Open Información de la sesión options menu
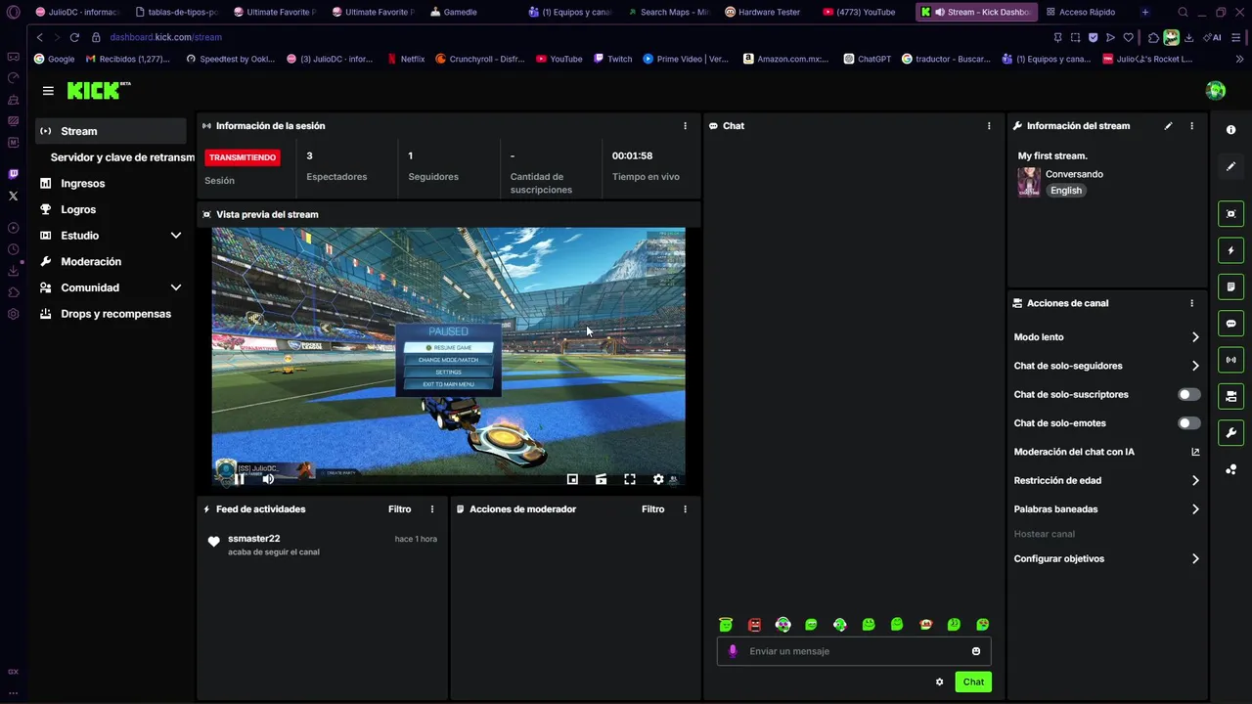 pyautogui.click(x=685, y=126)
